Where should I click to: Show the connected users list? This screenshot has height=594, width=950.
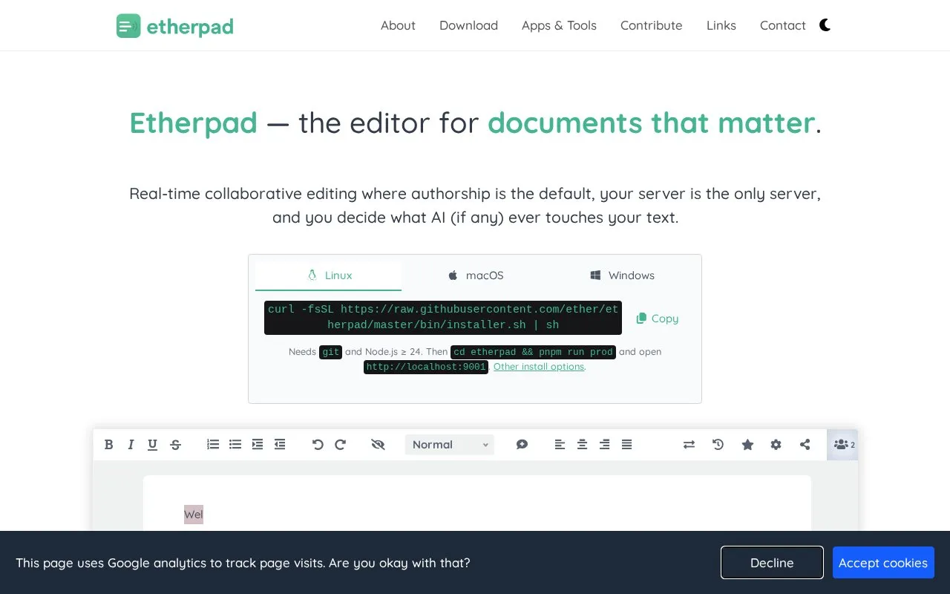[x=842, y=445]
